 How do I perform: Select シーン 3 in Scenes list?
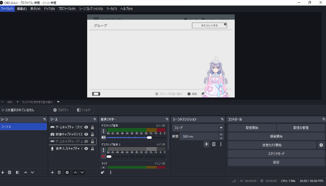(23, 126)
